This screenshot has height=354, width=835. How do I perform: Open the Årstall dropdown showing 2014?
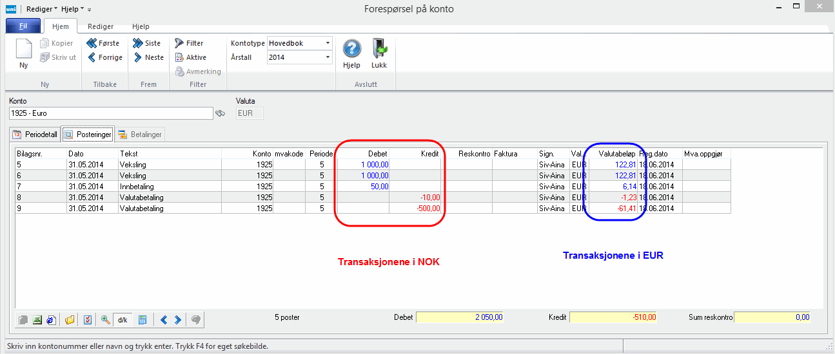[328, 57]
